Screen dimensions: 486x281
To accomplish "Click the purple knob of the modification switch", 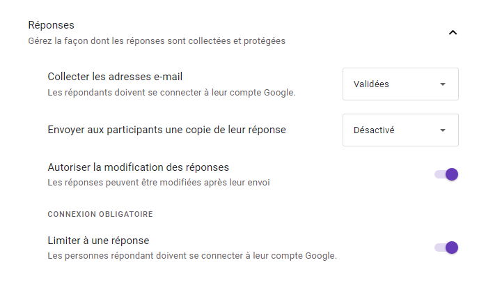I will pyautogui.click(x=451, y=174).
